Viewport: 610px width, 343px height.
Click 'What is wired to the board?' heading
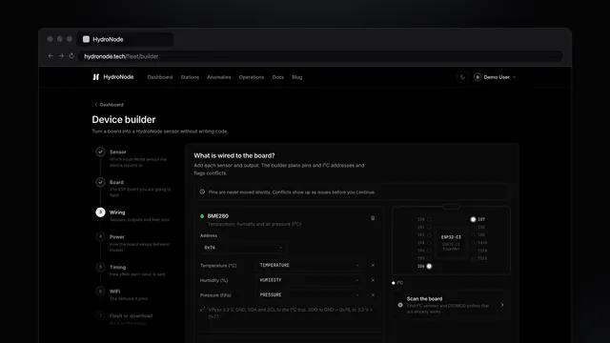(x=234, y=155)
